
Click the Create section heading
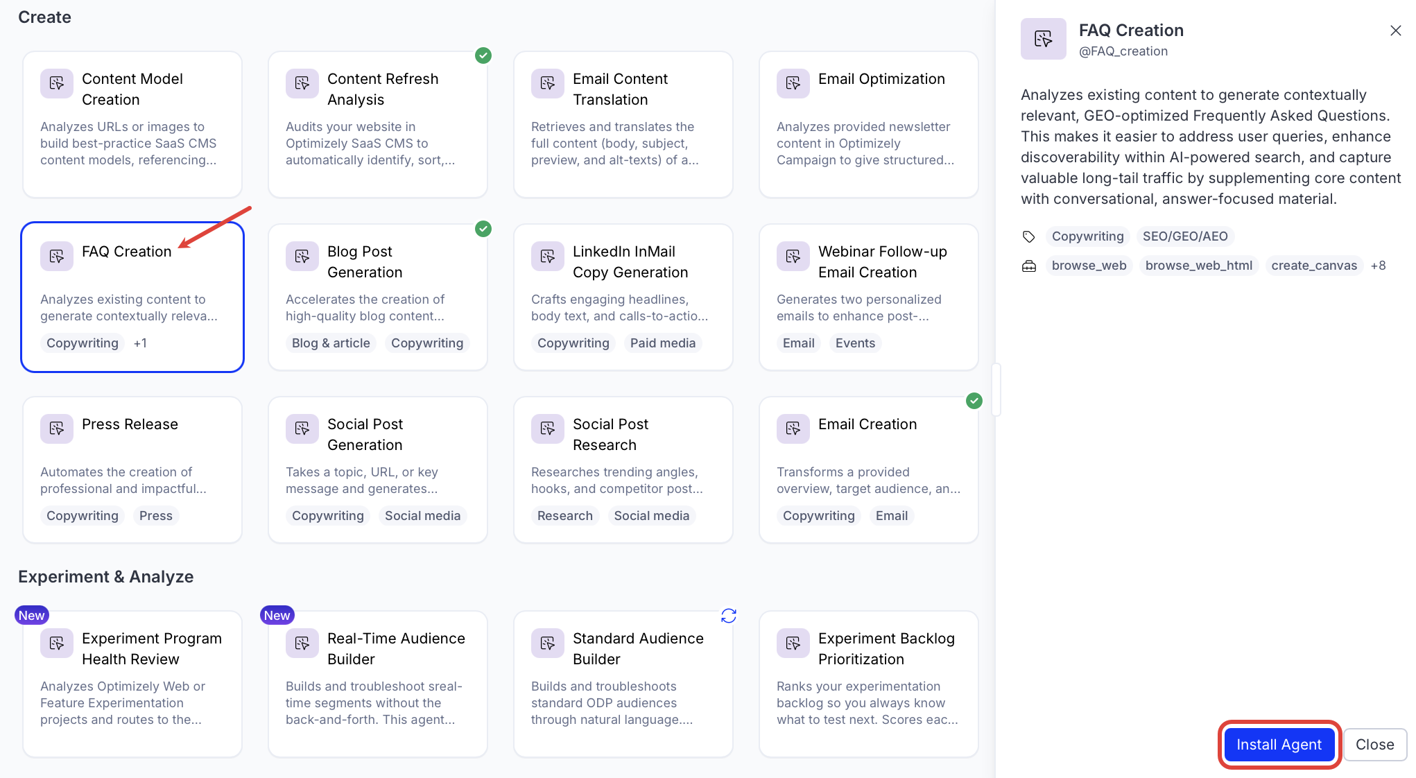pyautogui.click(x=44, y=17)
